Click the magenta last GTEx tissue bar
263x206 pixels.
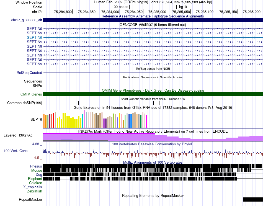tap(147, 121)
